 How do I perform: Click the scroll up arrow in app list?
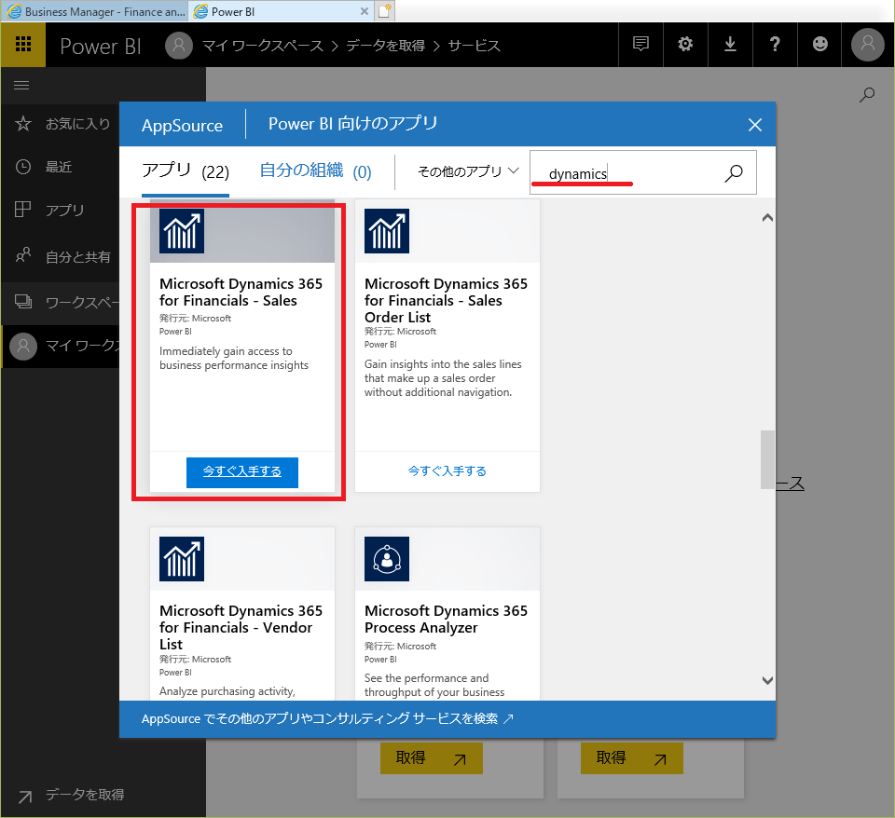click(767, 217)
